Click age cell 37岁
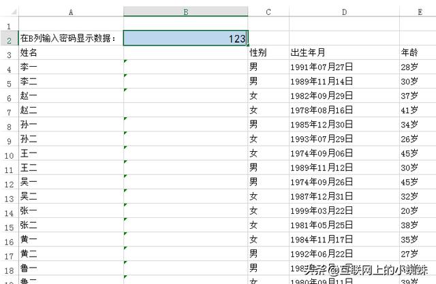This screenshot has width=436, height=284. [x=418, y=96]
